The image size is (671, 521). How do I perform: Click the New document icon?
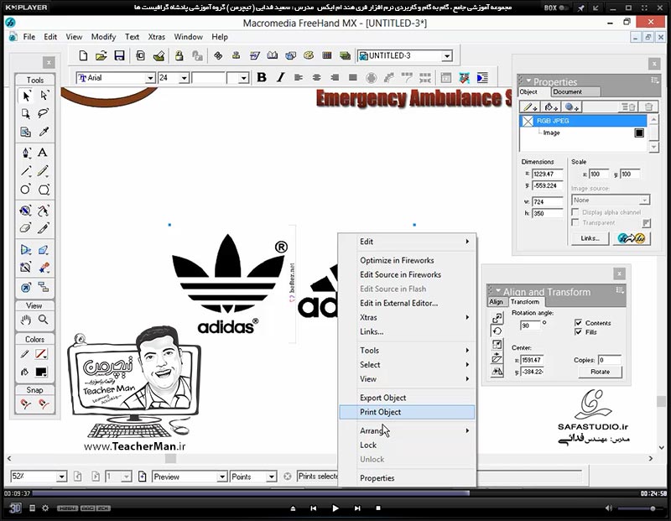click(83, 55)
